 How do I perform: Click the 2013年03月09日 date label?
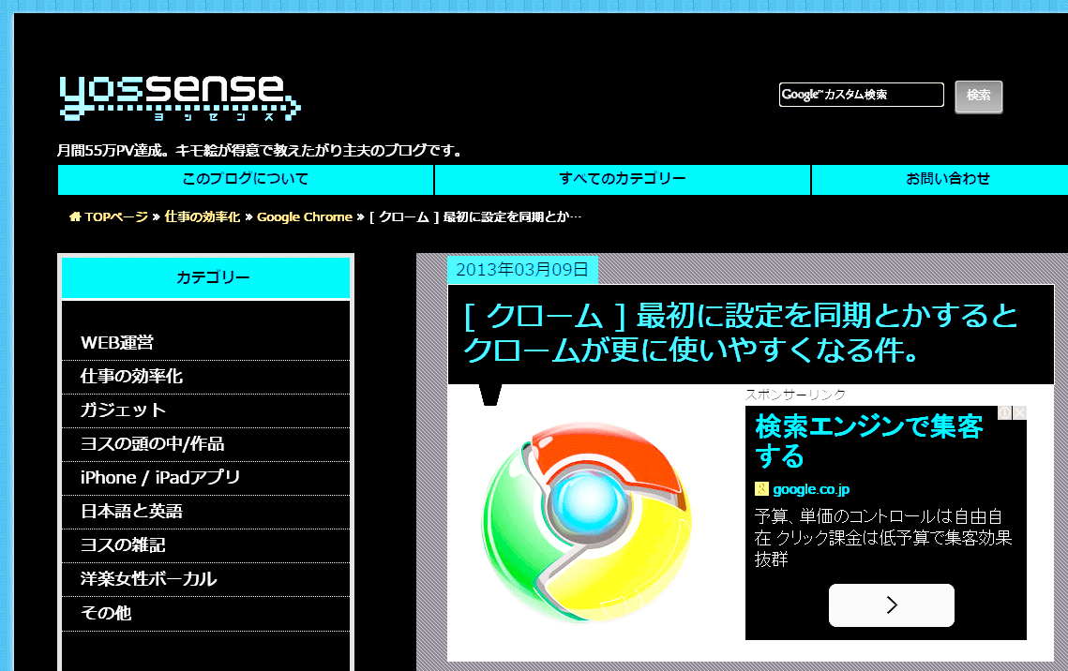point(522,270)
